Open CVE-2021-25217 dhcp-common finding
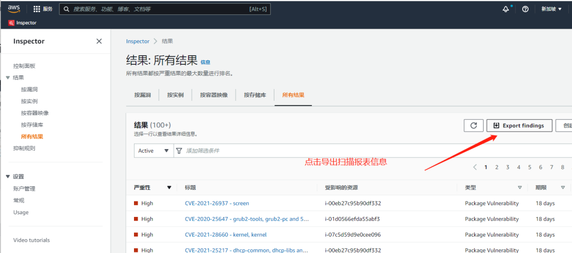 click(247, 250)
